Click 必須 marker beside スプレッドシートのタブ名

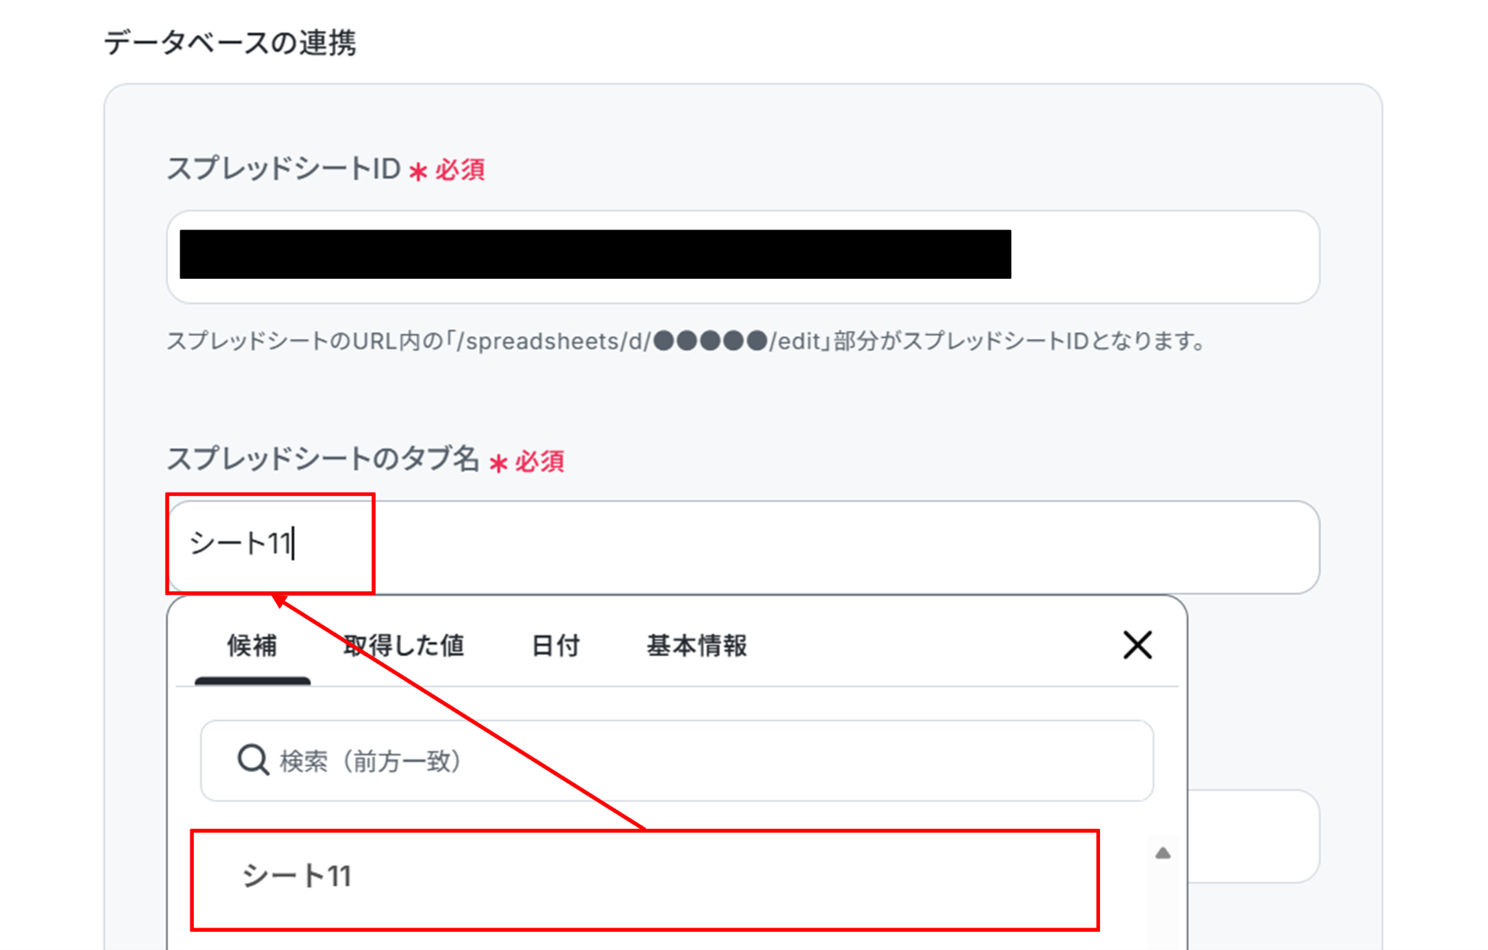tap(539, 462)
